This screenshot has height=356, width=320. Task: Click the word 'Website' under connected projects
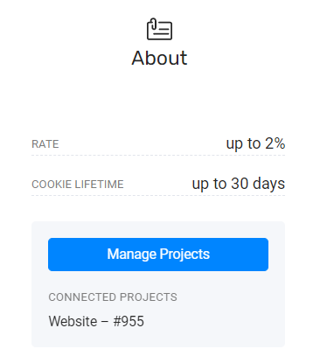(73, 321)
